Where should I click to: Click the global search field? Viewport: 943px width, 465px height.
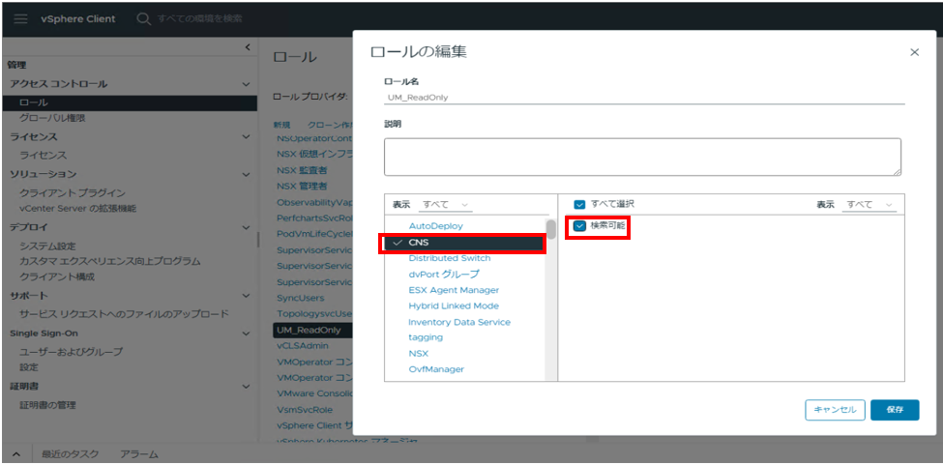(x=199, y=18)
